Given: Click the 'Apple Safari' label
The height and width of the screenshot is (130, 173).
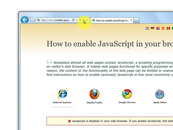Looking at the screenshot, I should (x=160, y=102).
